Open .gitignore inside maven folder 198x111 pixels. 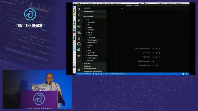94,38
